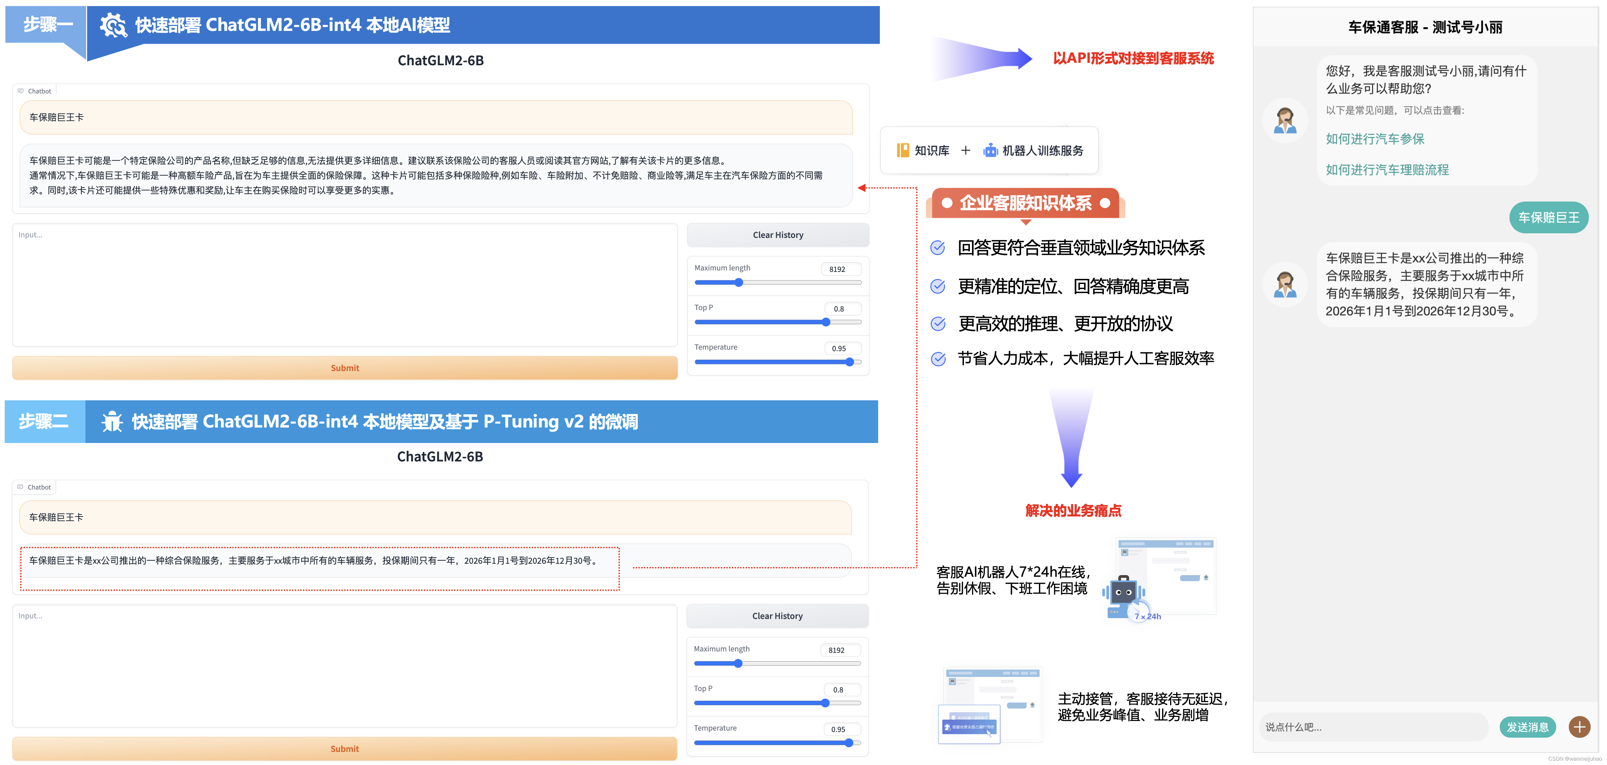Click the 以API形式对接到客服系统 red heading
Screen dimensions: 1607x765
pos(1133,58)
